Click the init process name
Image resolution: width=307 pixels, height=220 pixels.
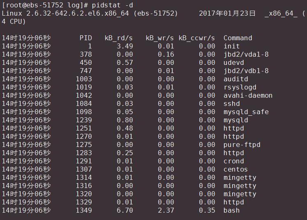[x=232, y=46]
